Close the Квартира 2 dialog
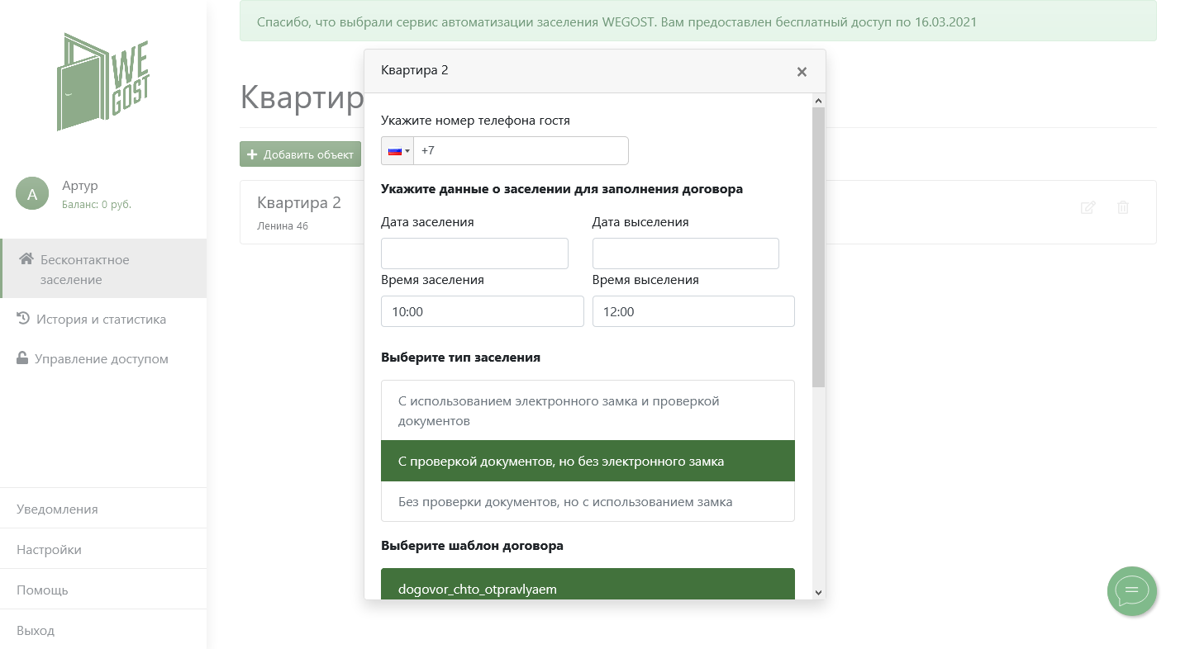1190x649 pixels. pos(802,72)
